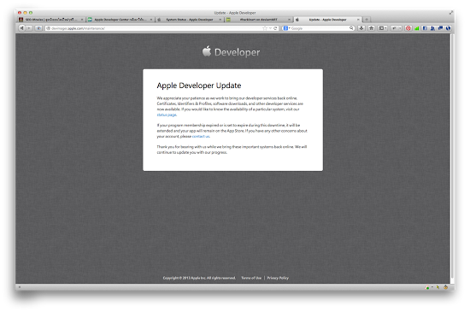Switch to the System Status - Apple Developer tab
Viewport: 470px width, 312px height.
point(190,20)
